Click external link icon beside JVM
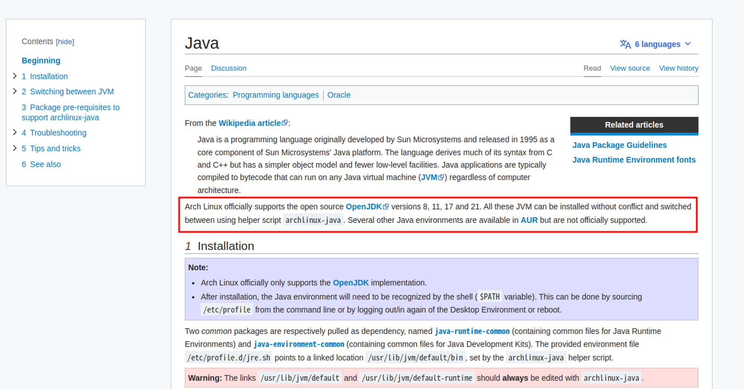The height and width of the screenshot is (389, 744). 441,177
